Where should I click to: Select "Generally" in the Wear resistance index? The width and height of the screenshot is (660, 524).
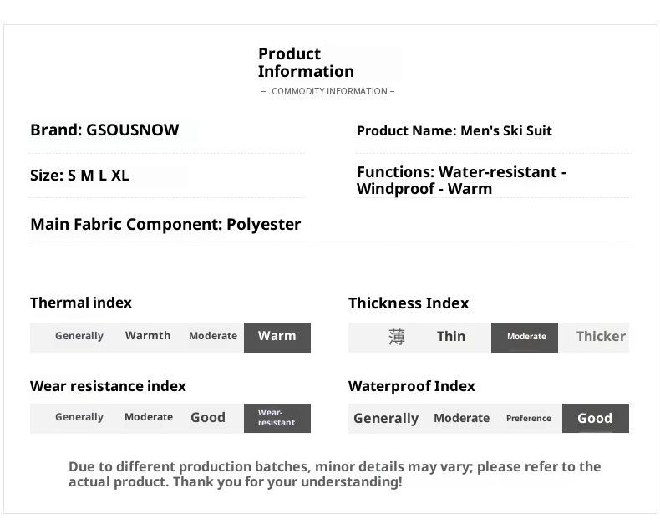point(79,417)
